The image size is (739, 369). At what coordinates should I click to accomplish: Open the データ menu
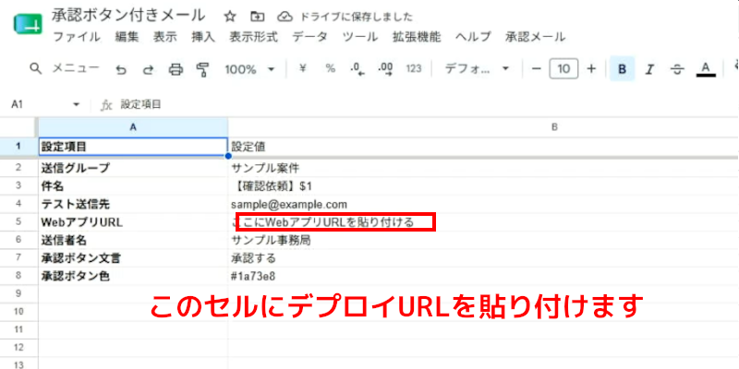tap(309, 37)
